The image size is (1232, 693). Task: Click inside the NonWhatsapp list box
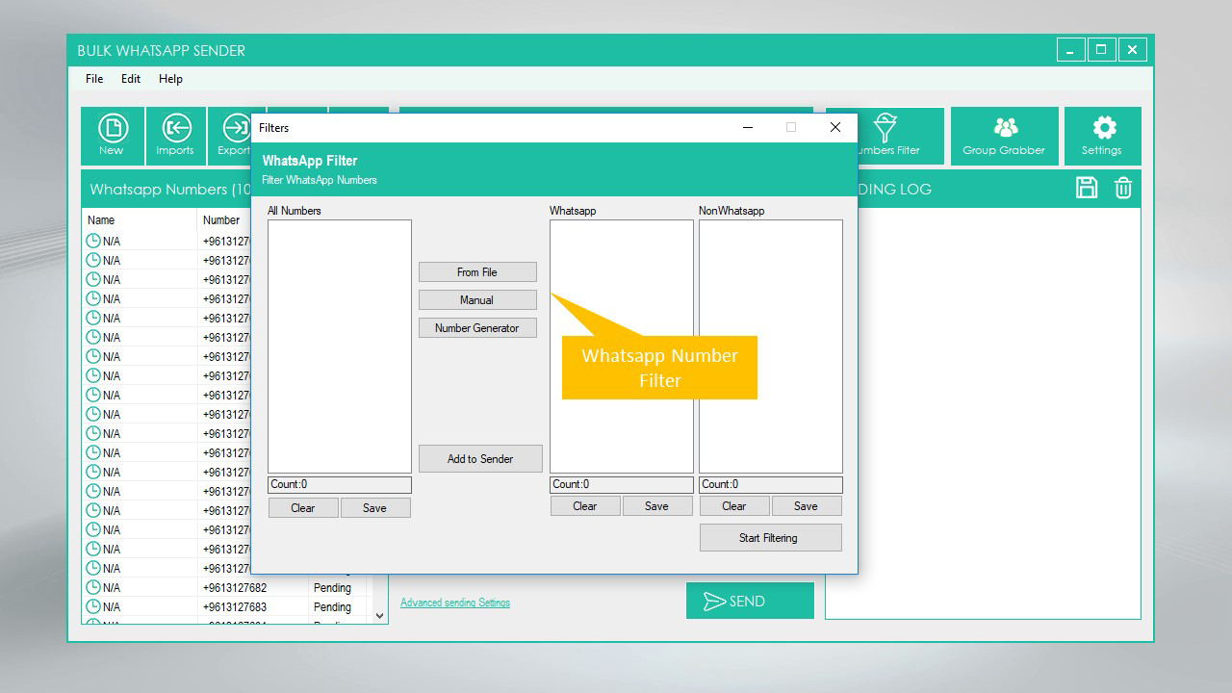pos(771,346)
